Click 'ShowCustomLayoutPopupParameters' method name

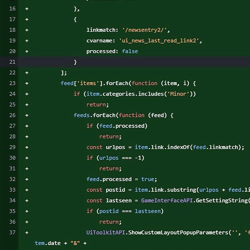178,232
